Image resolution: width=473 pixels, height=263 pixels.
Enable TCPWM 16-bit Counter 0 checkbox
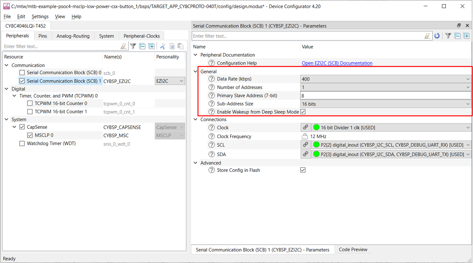click(30, 103)
